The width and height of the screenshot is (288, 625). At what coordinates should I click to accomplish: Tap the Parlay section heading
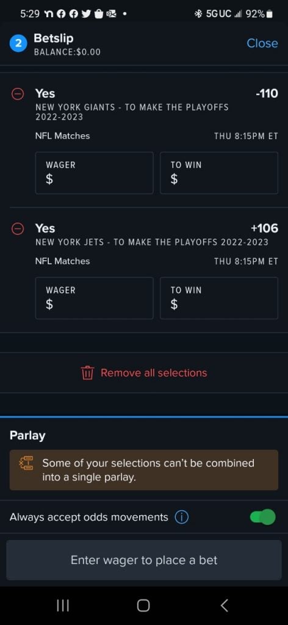click(x=27, y=436)
